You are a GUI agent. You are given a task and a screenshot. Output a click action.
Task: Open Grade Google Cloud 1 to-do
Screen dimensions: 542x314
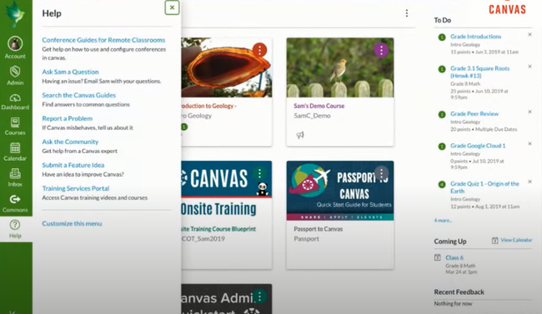(x=477, y=146)
